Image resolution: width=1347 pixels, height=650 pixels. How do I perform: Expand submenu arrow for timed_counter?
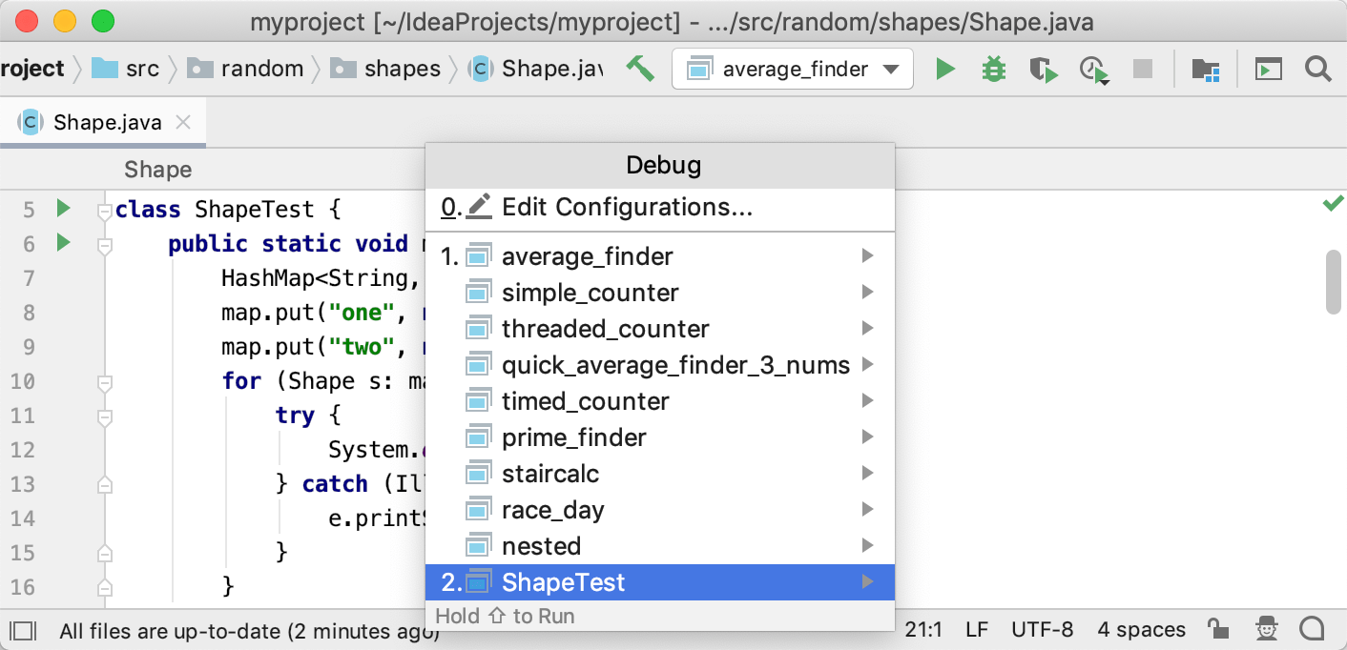(867, 400)
